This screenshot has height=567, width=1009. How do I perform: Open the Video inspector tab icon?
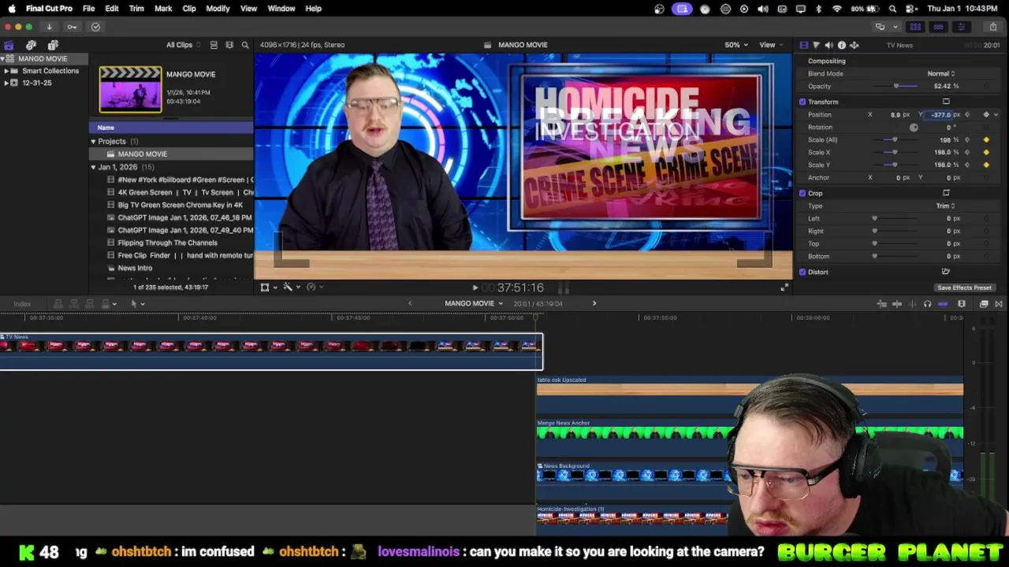pos(803,45)
